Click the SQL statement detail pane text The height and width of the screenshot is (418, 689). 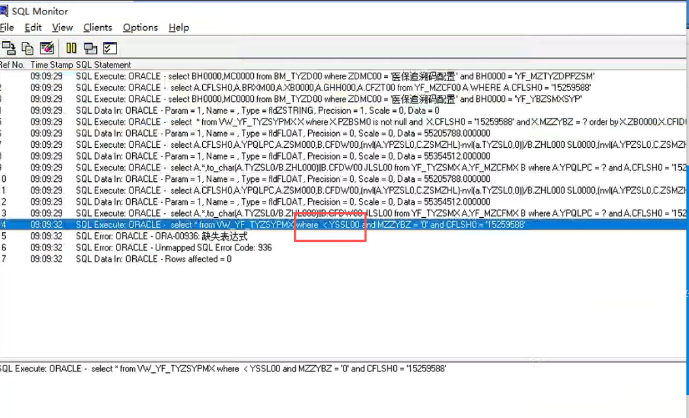(x=222, y=368)
